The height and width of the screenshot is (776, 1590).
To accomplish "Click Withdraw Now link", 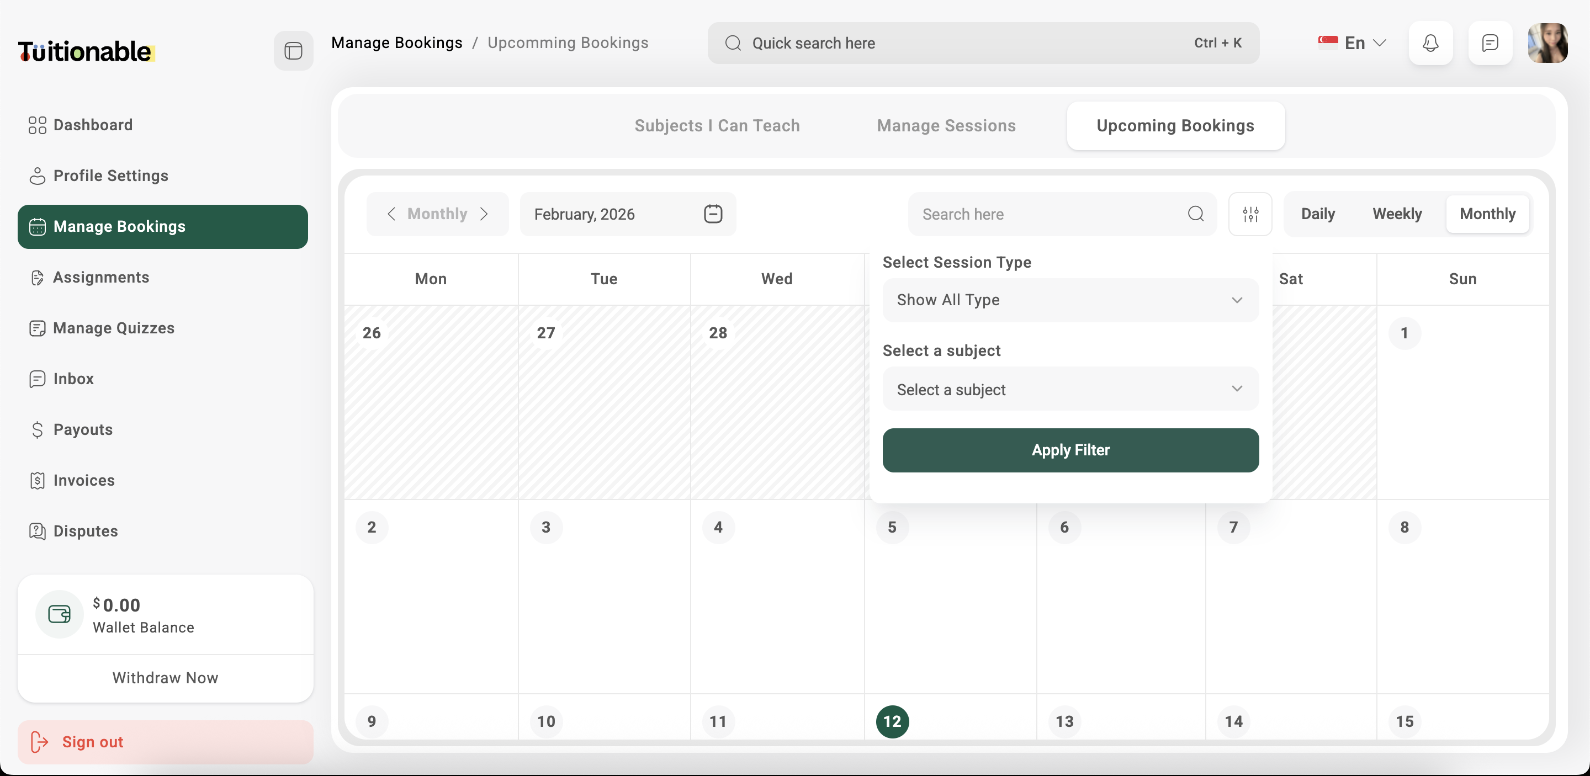I will click(x=165, y=678).
